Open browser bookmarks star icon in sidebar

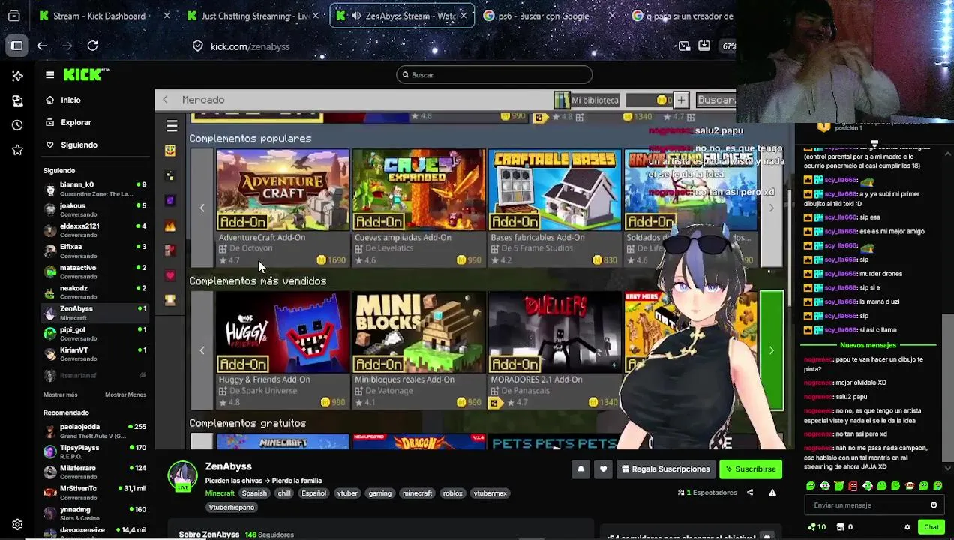click(17, 150)
